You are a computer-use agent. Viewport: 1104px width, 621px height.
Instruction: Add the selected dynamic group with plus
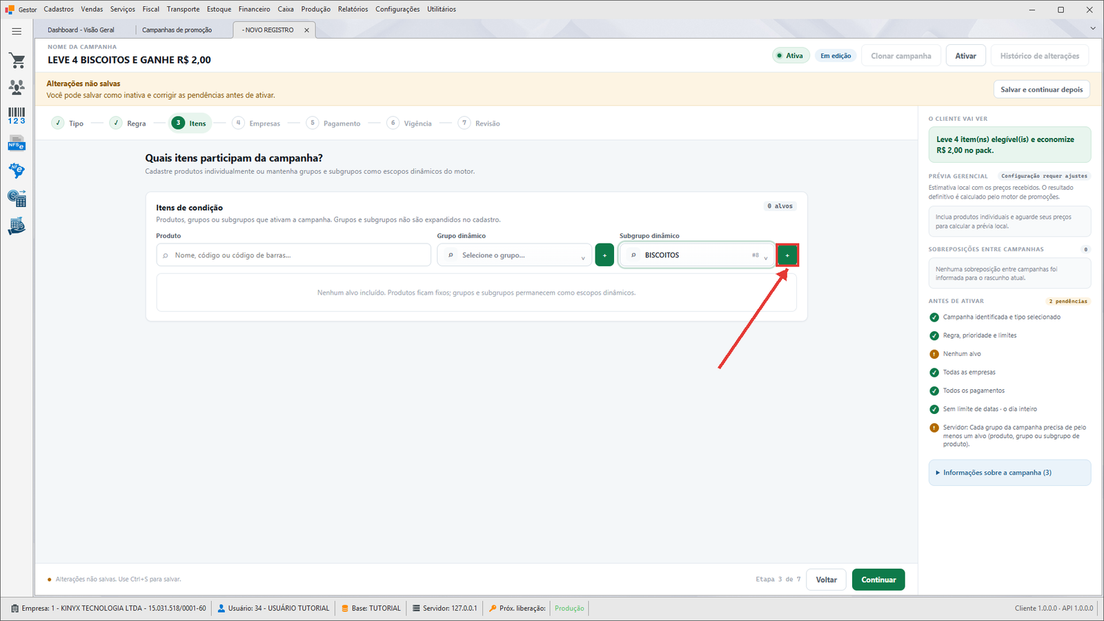[604, 255]
